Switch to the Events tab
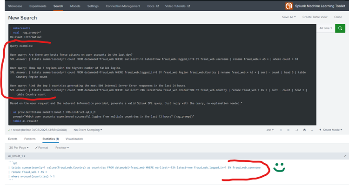 coord(13,139)
